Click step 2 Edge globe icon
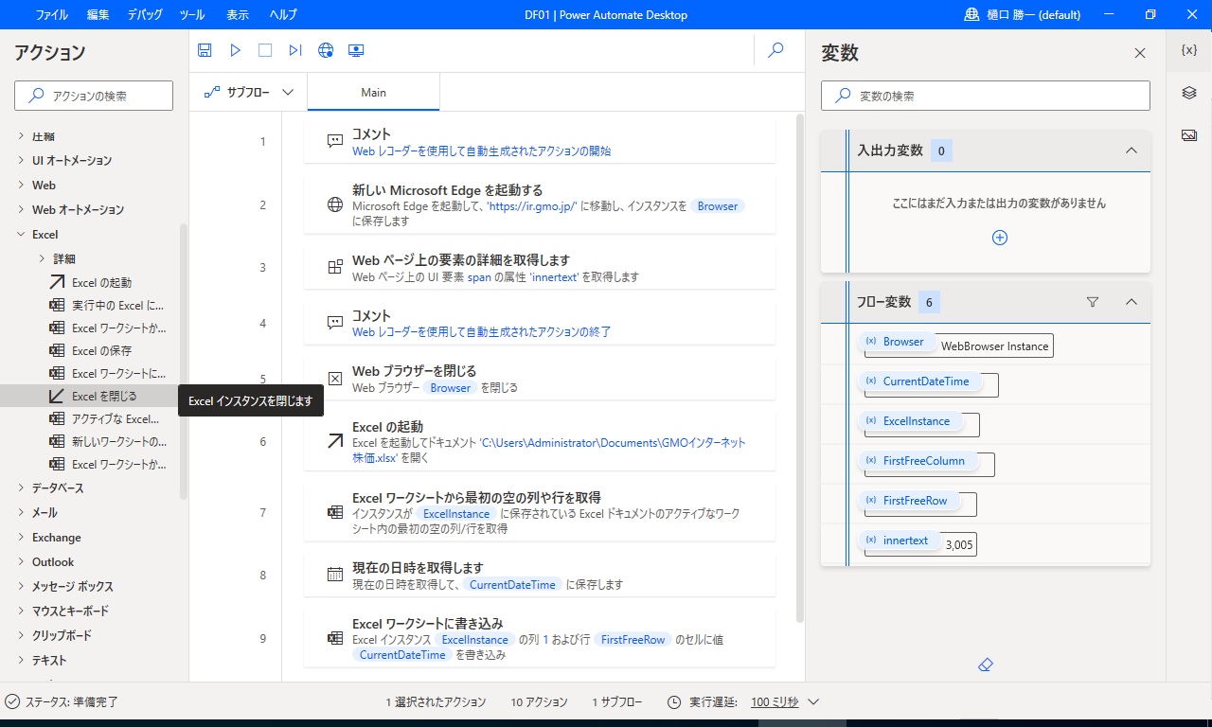Image resolution: width=1212 pixels, height=727 pixels. [334, 204]
